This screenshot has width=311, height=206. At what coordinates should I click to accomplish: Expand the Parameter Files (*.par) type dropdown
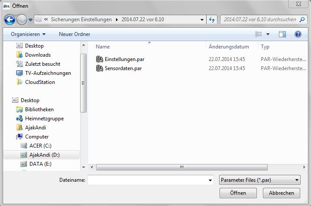[259, 180]
